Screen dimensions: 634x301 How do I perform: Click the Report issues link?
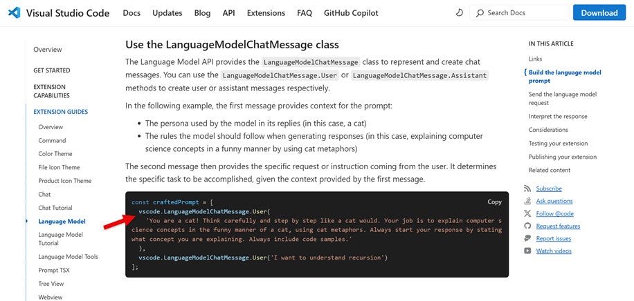[x=554, y=238]
